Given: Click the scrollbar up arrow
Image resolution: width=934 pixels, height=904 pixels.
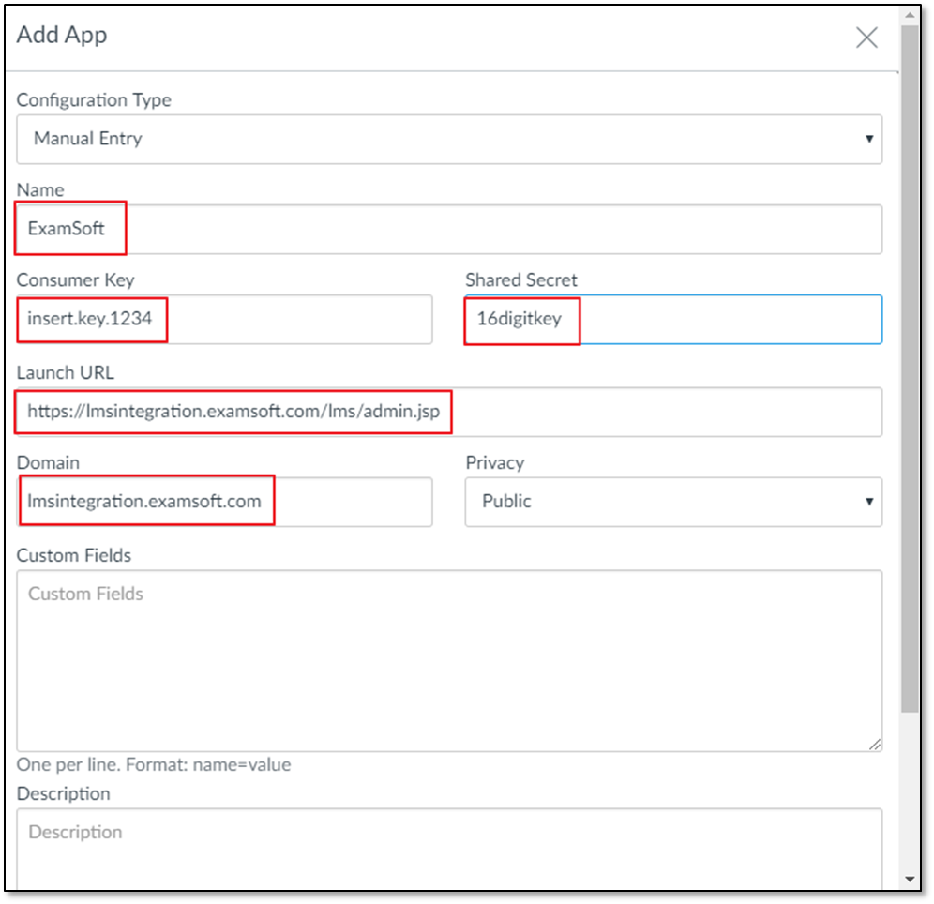Looking at the screenshot, I should (x=910, y=16).
